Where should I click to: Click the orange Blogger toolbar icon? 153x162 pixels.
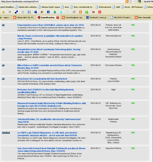pos(80,12)
